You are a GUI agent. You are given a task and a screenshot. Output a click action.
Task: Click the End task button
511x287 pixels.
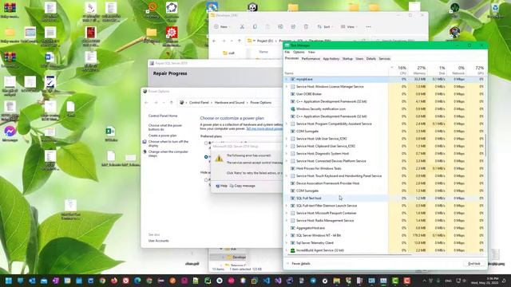pyautogui.click(x=474, y=264)
